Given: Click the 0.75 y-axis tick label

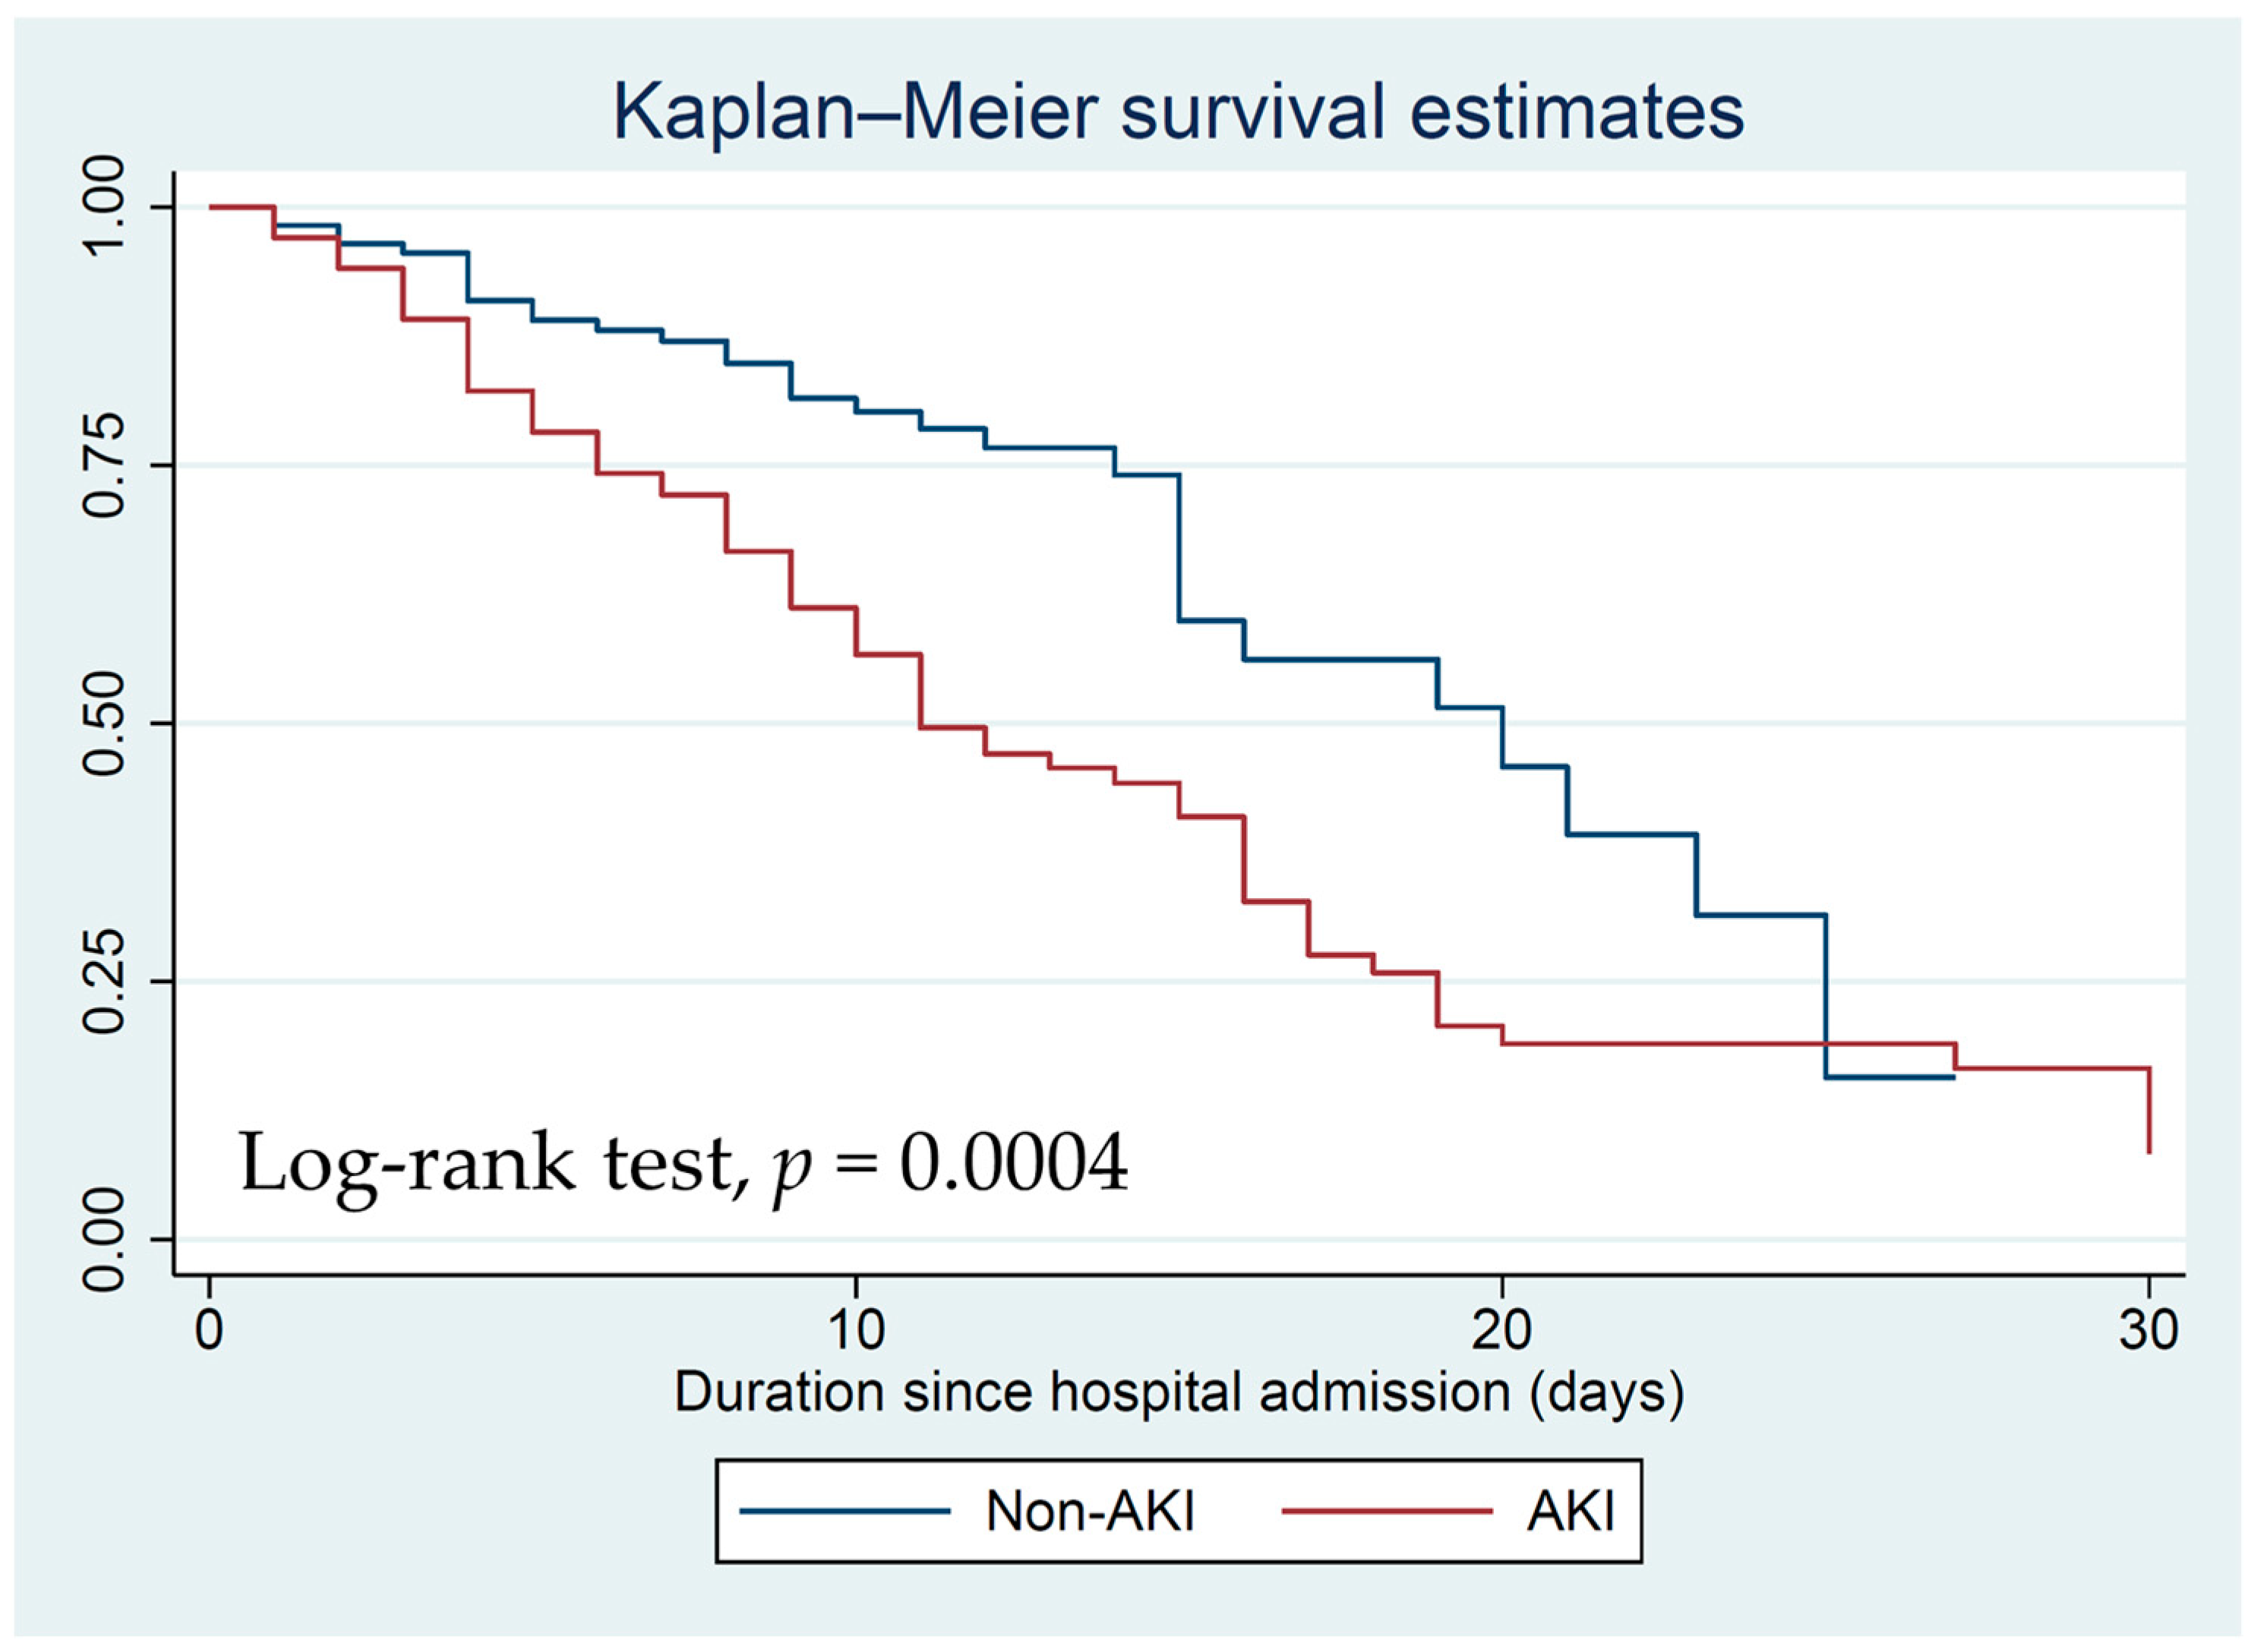Looking at the screenshot, I should point(106,465).
